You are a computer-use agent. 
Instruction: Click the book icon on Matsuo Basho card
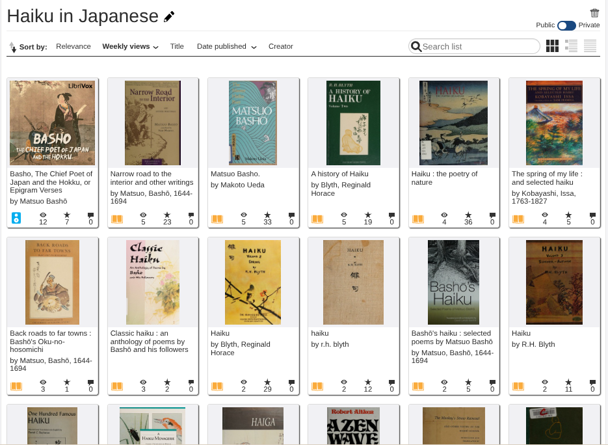217,219
